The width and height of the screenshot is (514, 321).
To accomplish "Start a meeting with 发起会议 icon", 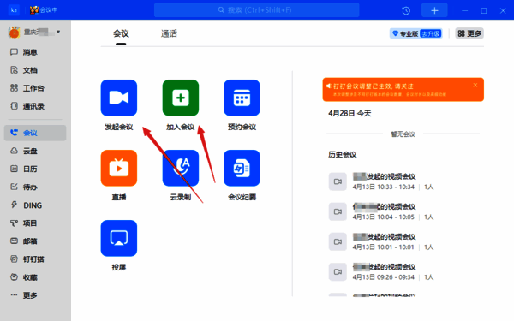I will point(119,98).
